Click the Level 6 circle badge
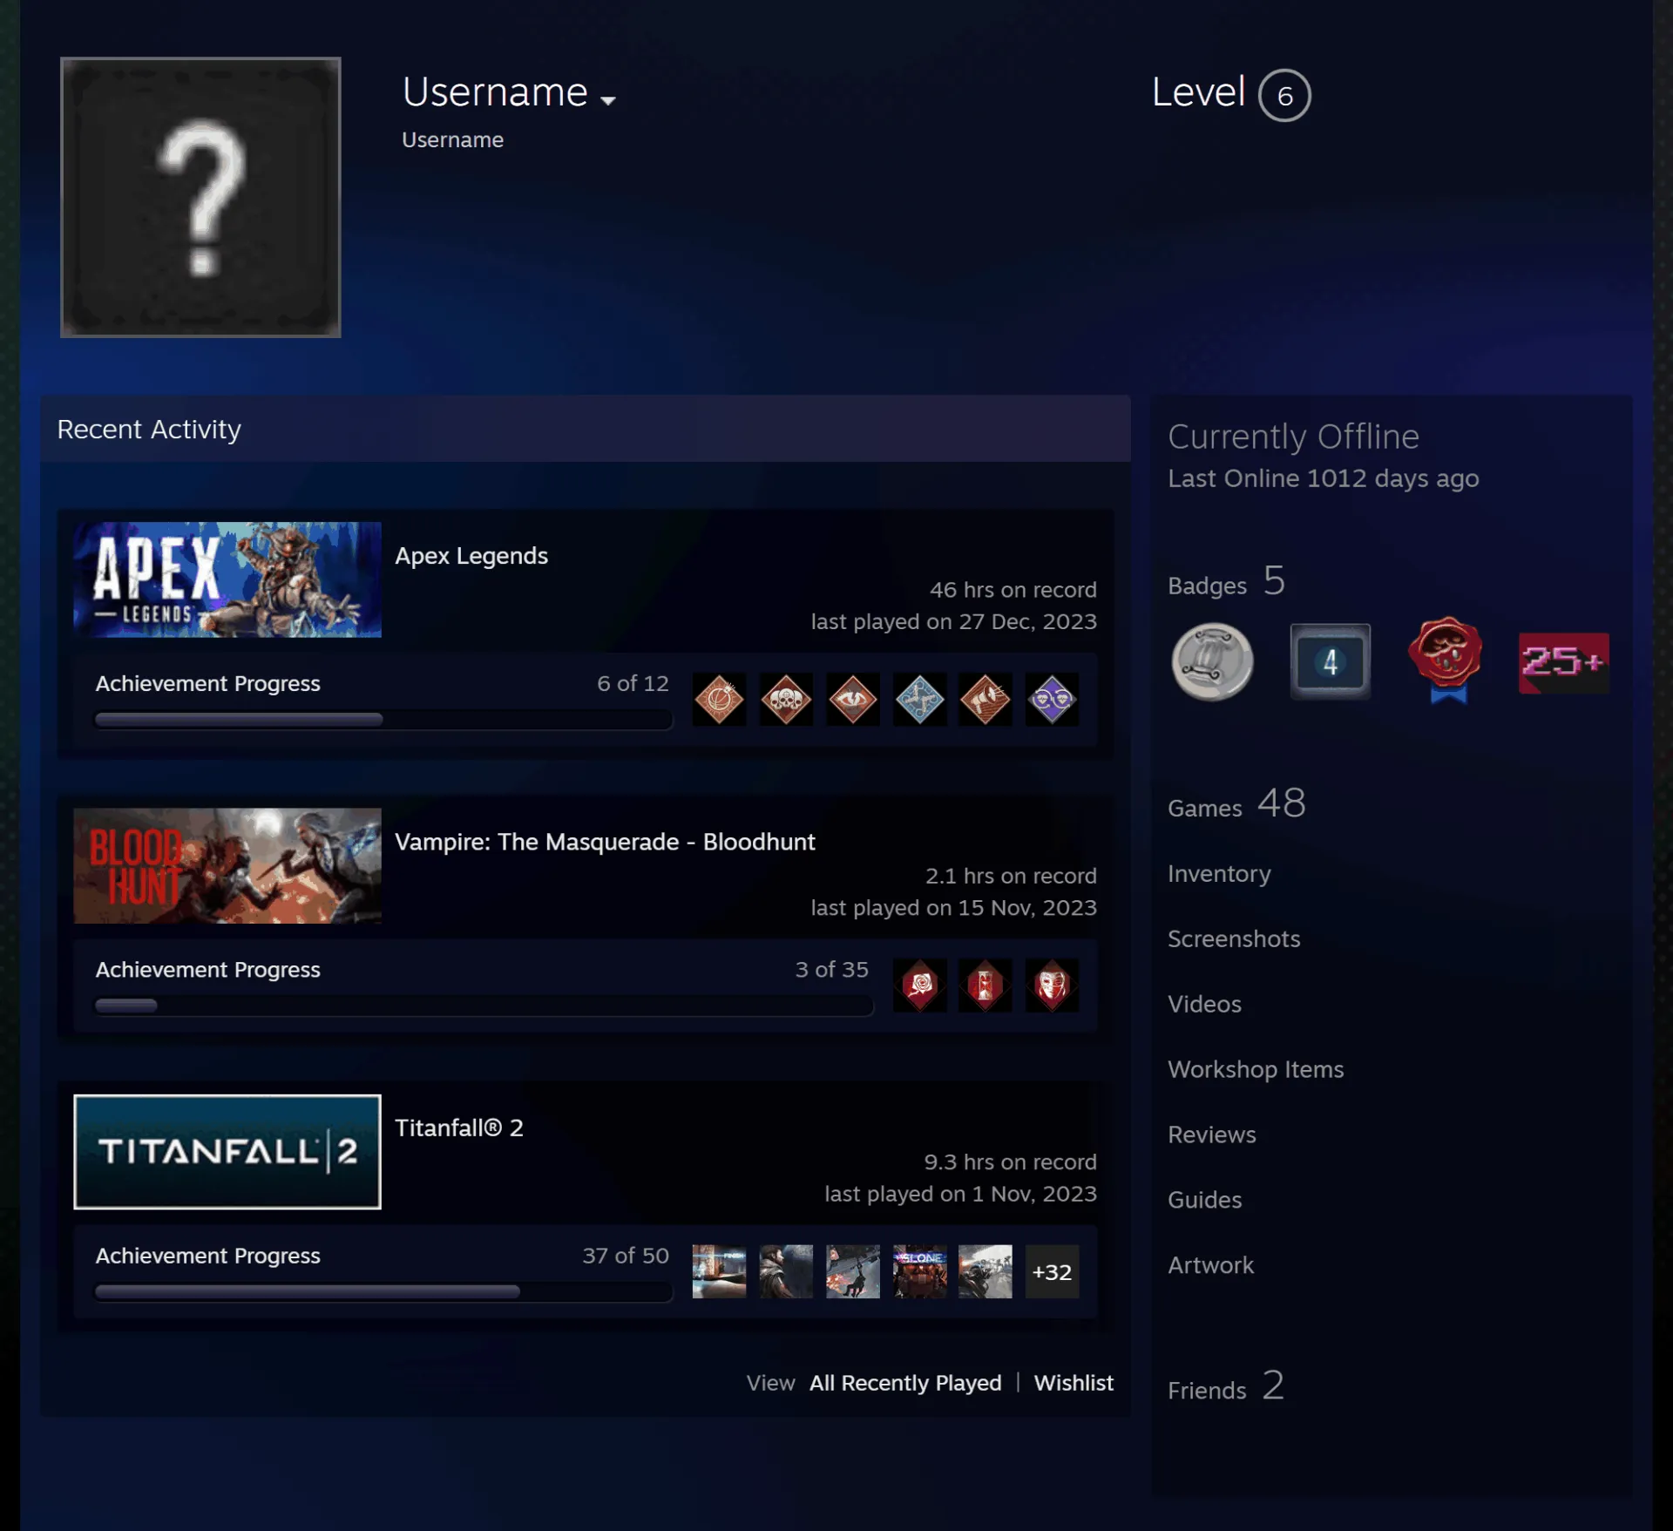 click(x=1284, y=95)
